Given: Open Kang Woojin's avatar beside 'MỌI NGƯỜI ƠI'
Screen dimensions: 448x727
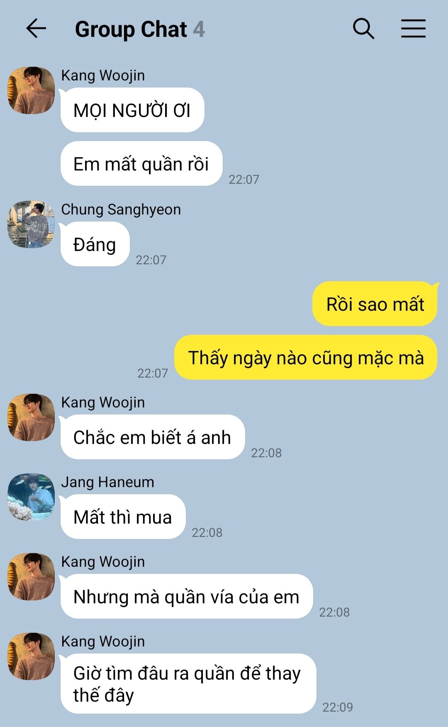Looking at the screenshot, I should (x=31, y=90).
